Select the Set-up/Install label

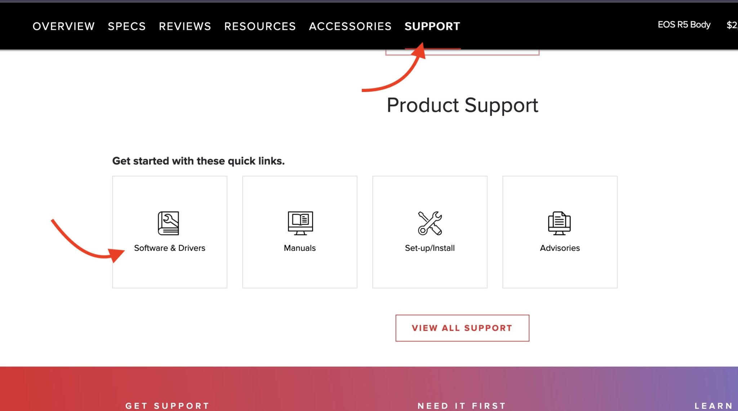pyautogui.click(x=430, y=248)
